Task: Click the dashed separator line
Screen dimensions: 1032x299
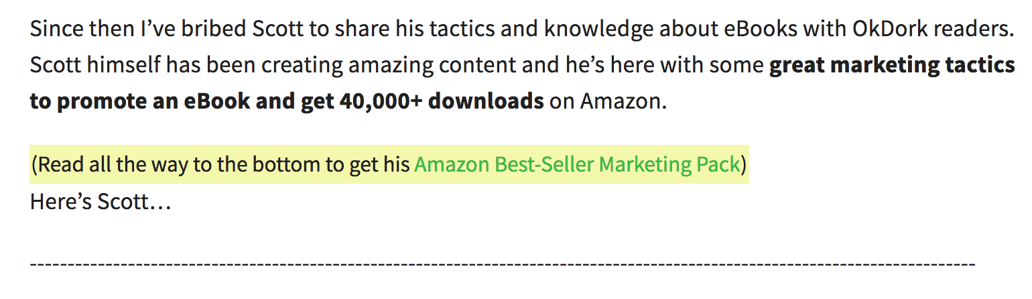Action: pos(503,263)
